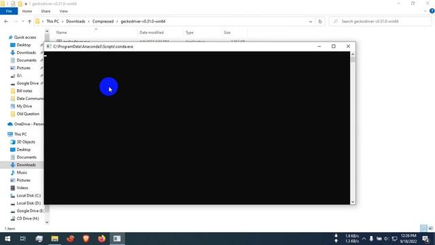Screen dimensions: 435x245
Task: Click conda.exe console scroll down arrow
Action: 353,202
